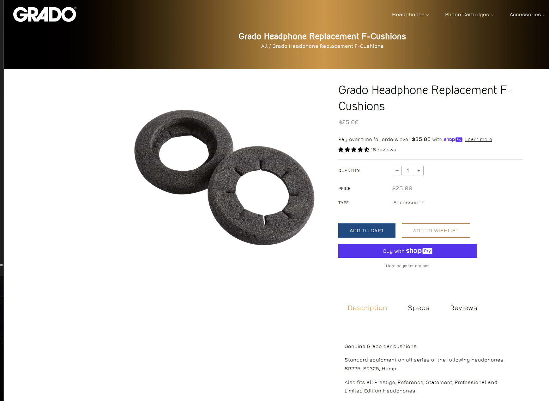Image resolution: width=549 pixels, height=401 pixels.
Task: Open the Reviews tab
Action: click(463, 308)
